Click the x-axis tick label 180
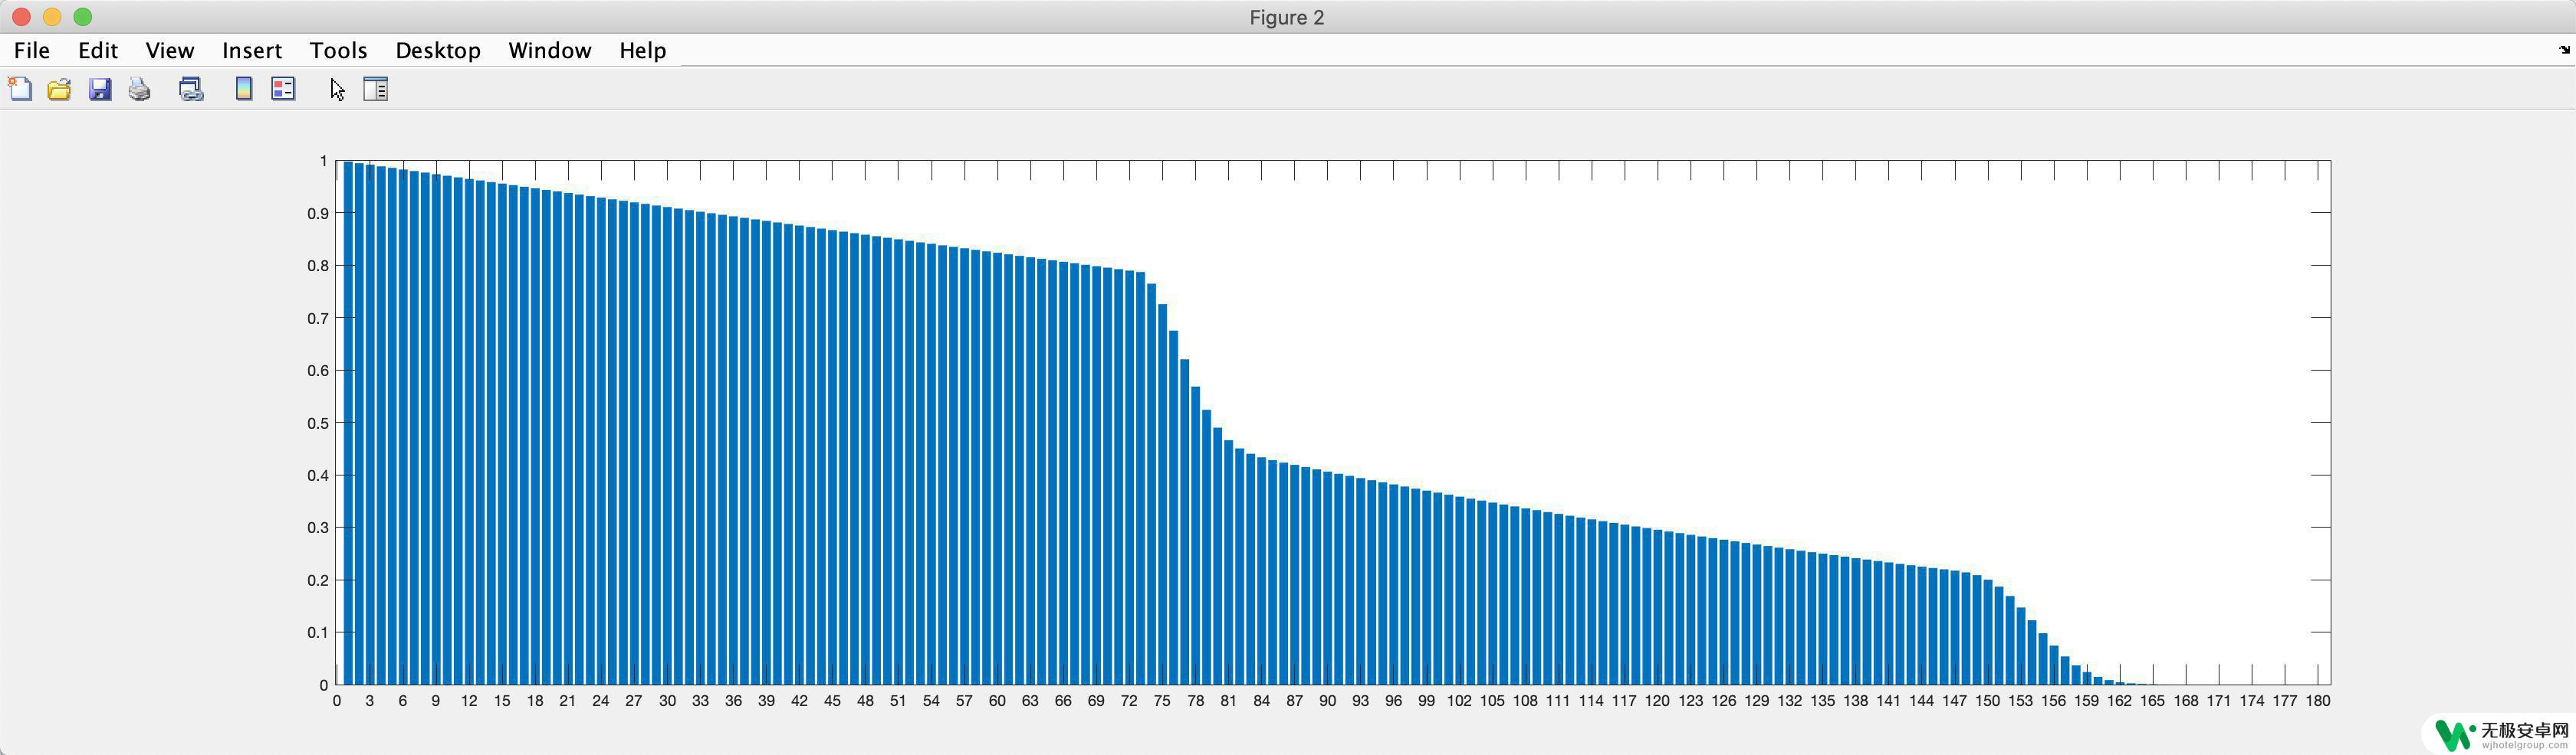The height and width of the screenshot is (755, 2576). 2318,701
